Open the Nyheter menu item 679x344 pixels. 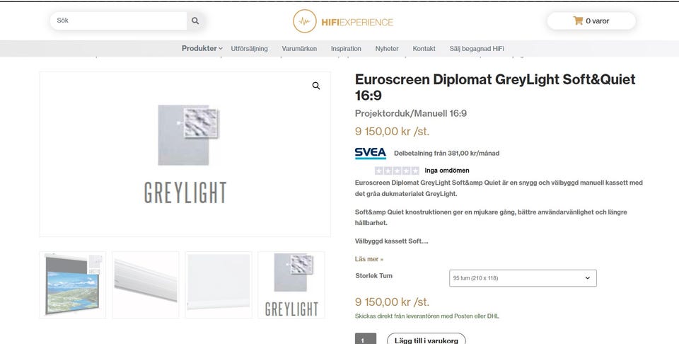click(387, 49)
